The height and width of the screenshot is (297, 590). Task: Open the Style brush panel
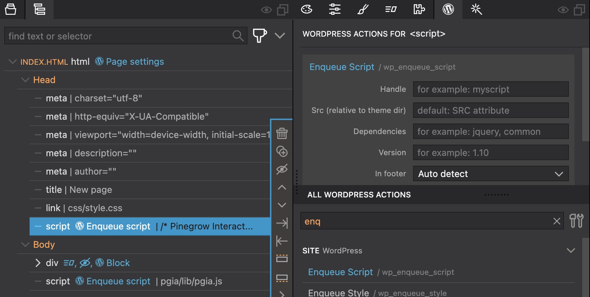[x=363, y=9]
